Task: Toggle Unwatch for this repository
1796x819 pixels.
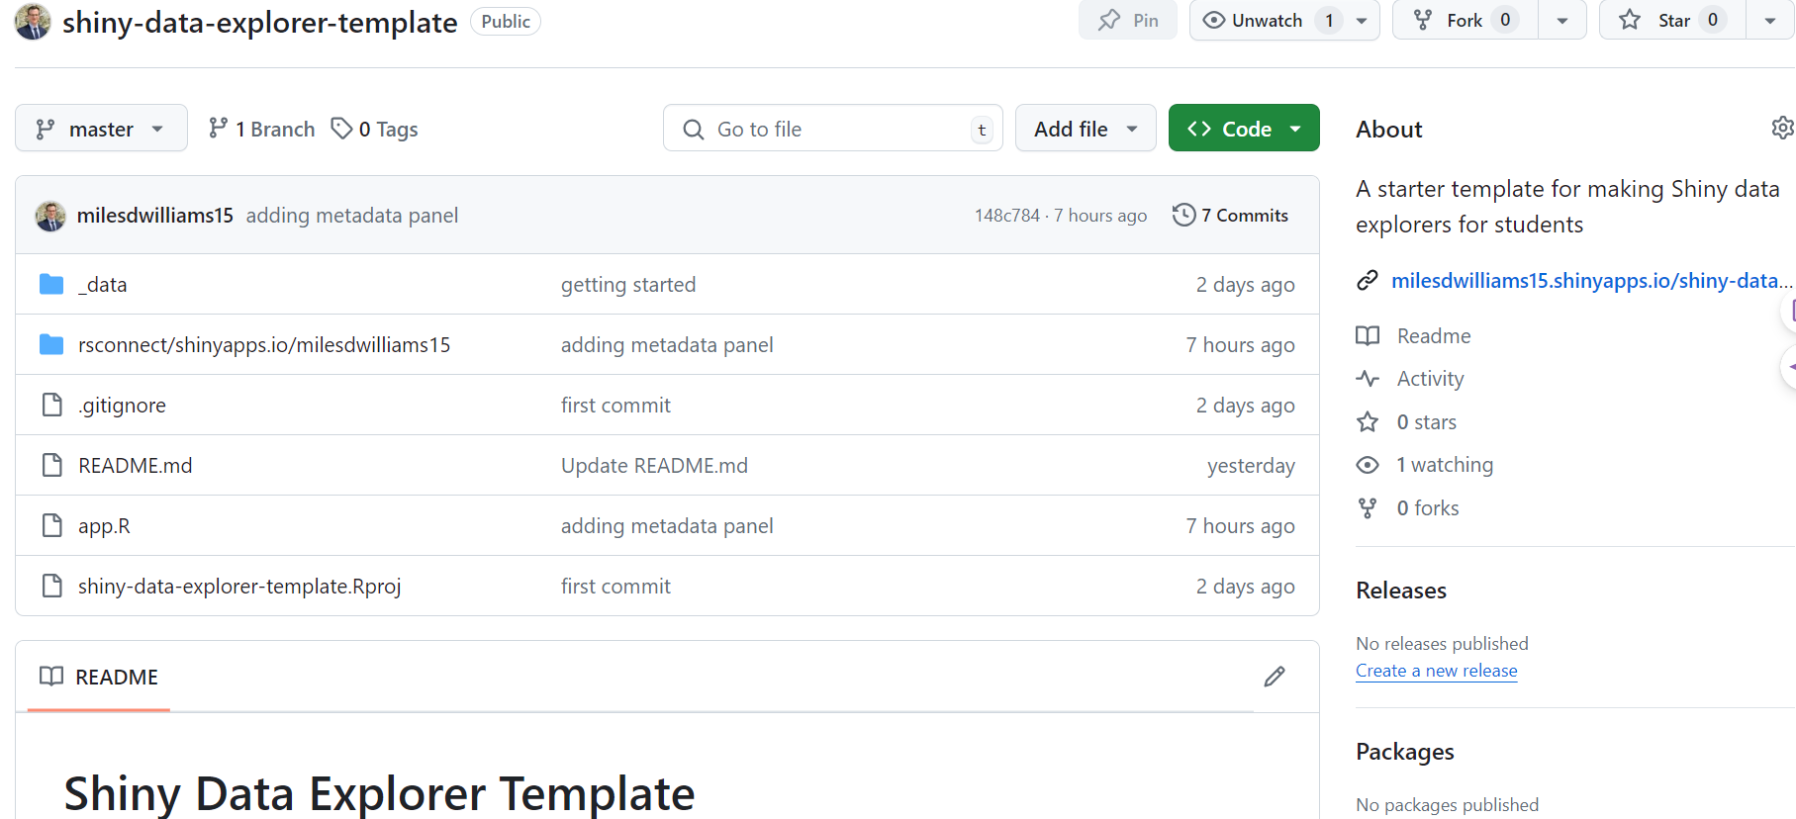Action: pyautogui.click(x=1255, y=20)
